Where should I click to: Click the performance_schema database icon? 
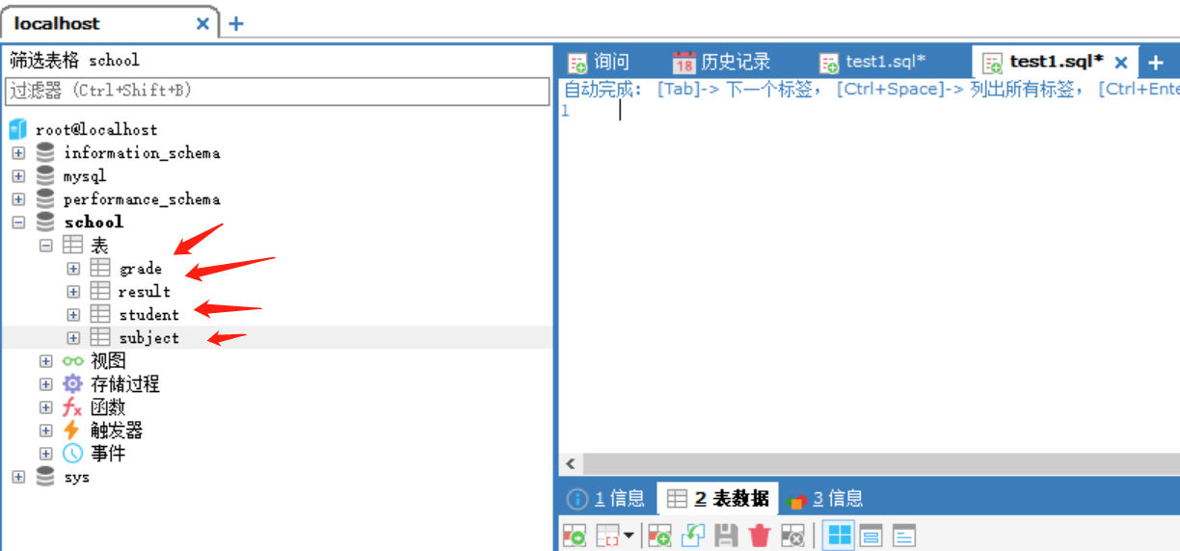pyautogui.click(x=45, y=198)
